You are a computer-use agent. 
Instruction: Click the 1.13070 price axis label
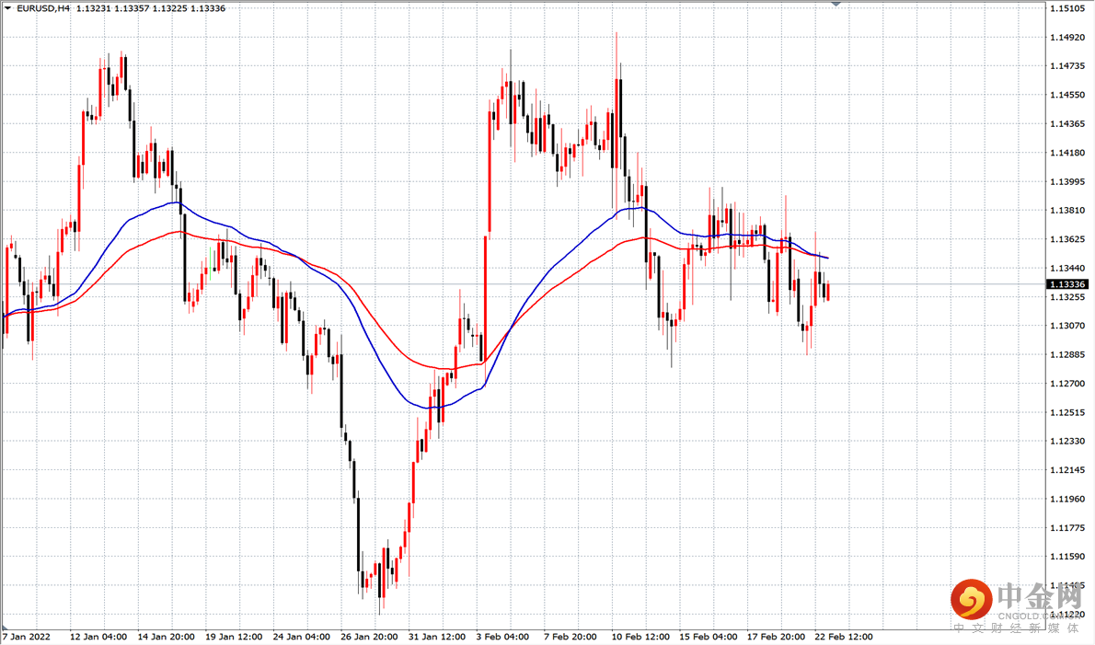[1067, 326]
